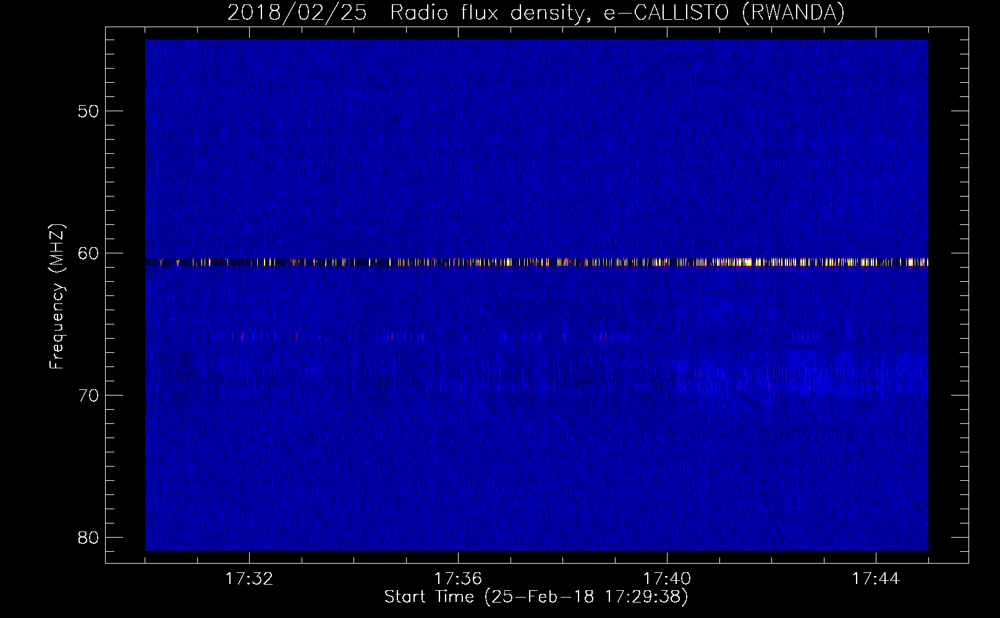This screenshot has width=1000, height=618.
Task: Click the frequency tick label "50"
Action: 88,111
